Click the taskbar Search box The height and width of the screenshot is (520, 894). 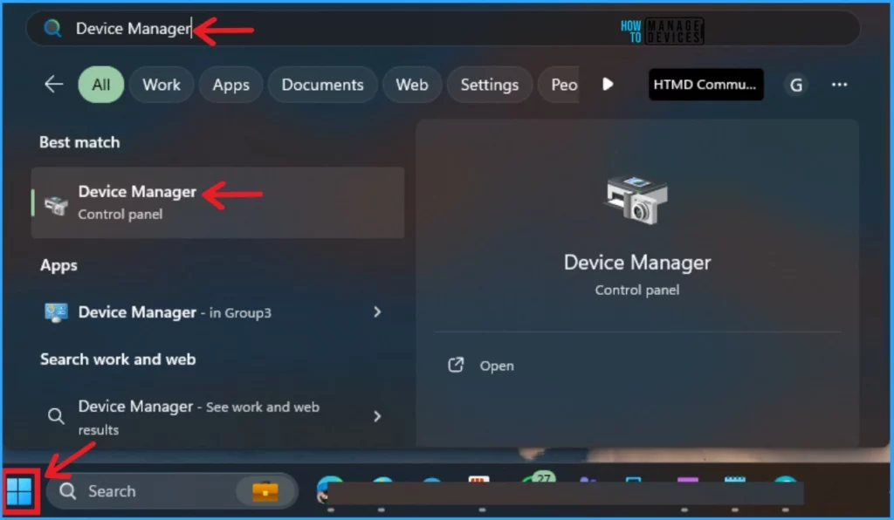172,491
